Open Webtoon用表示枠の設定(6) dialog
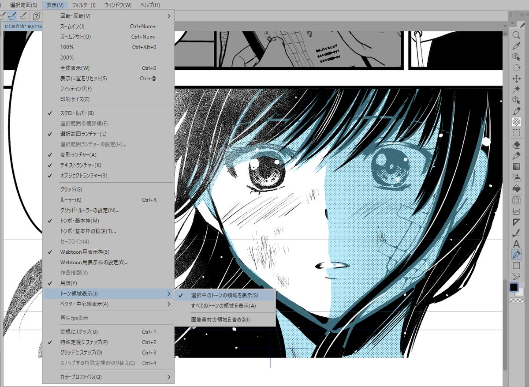Screen dimensions: 529x387 (x=108, y=263)
